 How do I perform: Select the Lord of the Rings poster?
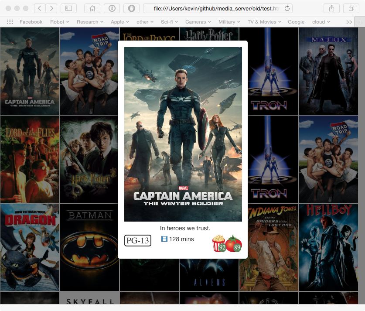coord(149,34)
